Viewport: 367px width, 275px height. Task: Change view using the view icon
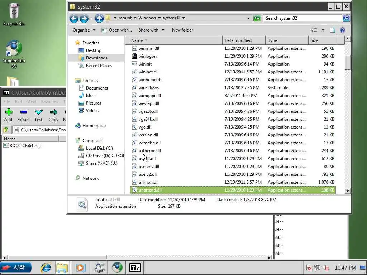pyautogui.click(x=314, y=30)
